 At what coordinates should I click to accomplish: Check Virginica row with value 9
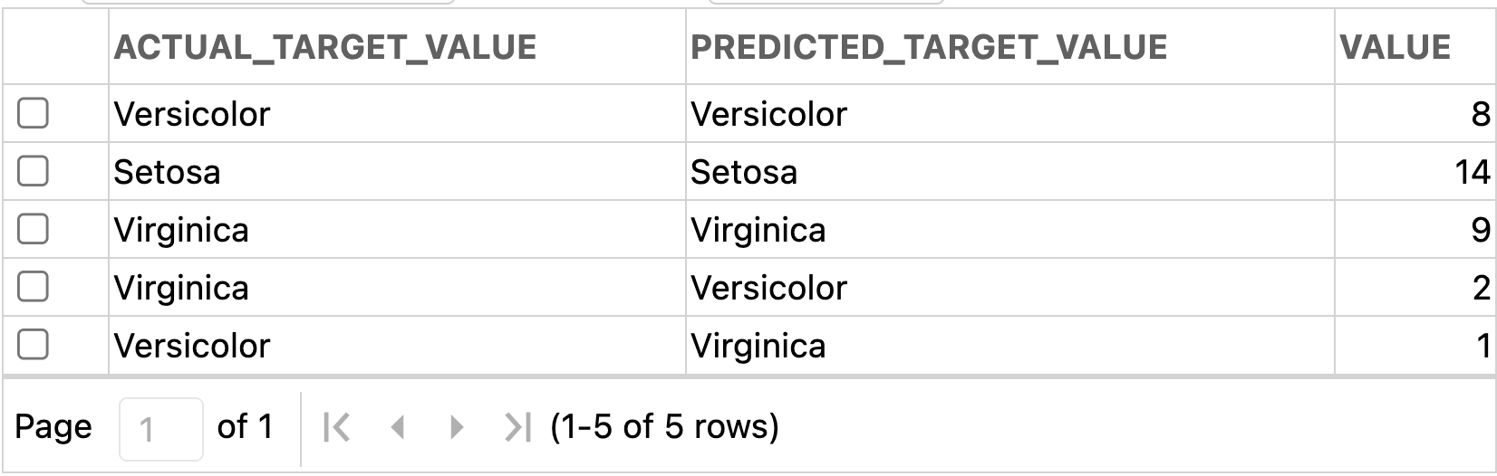[x=34, y=230]
